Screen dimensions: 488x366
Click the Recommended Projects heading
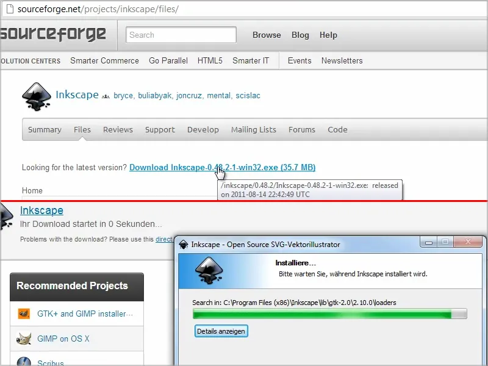[x=72, y=285]
